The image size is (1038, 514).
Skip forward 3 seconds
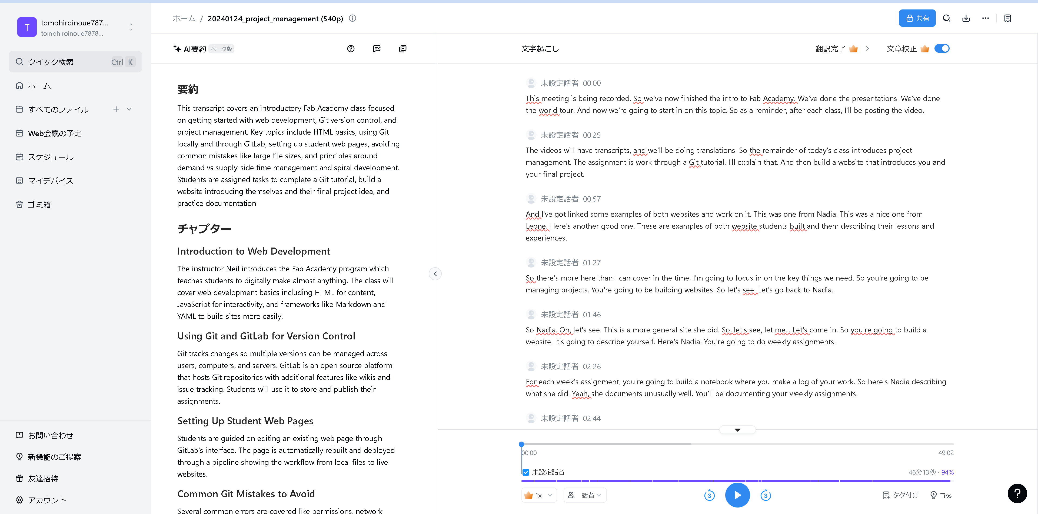[765, 495]
